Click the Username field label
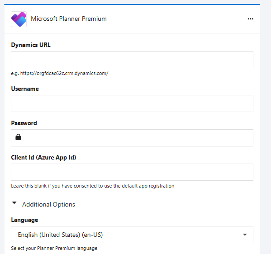Viewport: 271px width, 254px height. [25, 89]
